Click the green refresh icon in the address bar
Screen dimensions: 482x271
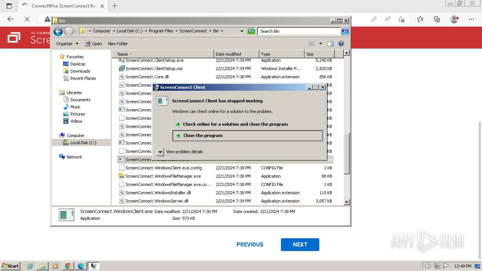coord(251,31)
